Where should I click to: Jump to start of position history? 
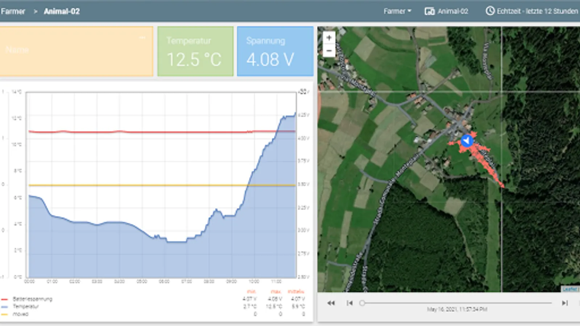click(x=349, y=303)
